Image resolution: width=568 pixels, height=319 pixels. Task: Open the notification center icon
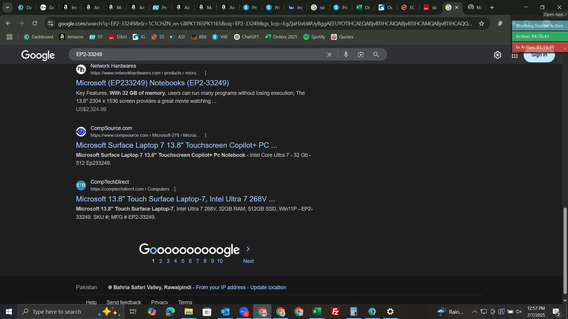(x=556, y=312)
